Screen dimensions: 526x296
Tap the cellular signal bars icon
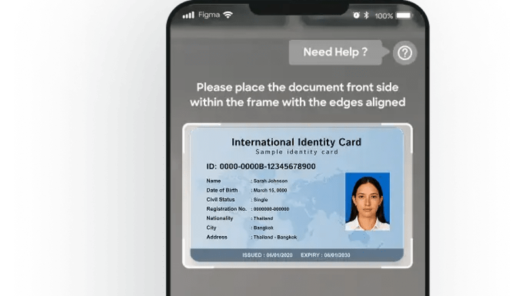coord(189,15)
